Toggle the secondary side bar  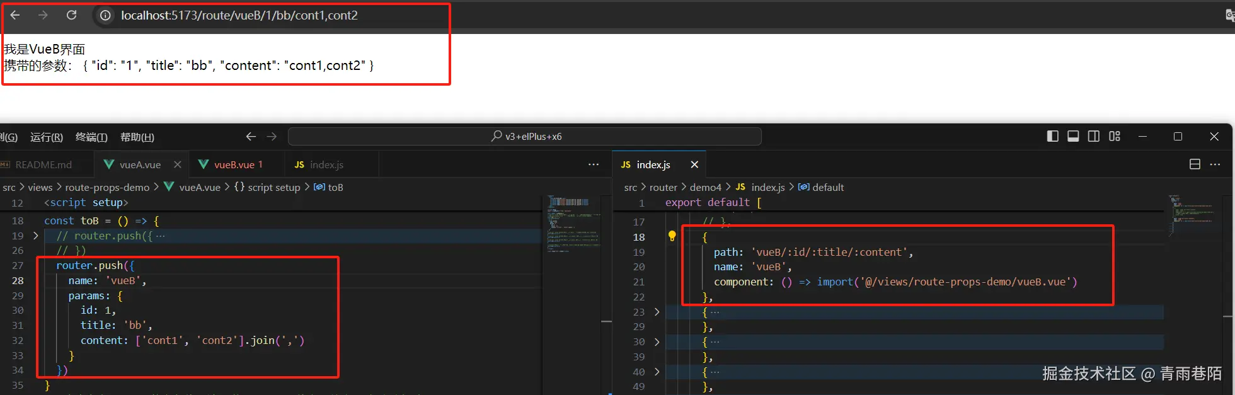coord(1094,136)
